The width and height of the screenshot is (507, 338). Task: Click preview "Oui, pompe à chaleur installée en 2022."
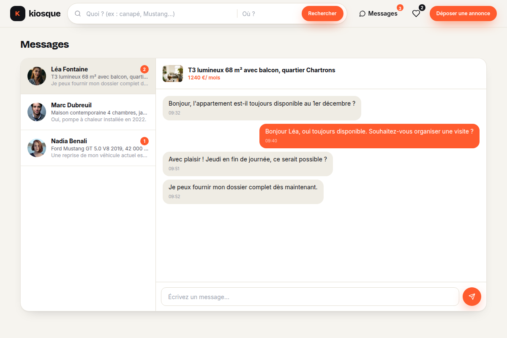tap(99, 120)
